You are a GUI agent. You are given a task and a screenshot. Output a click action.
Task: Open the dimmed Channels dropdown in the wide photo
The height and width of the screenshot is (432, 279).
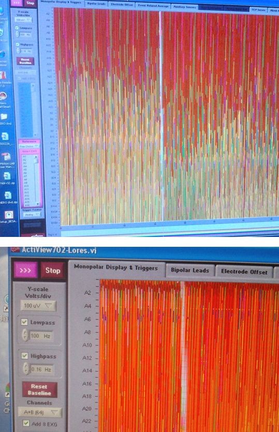pos(27,72)
